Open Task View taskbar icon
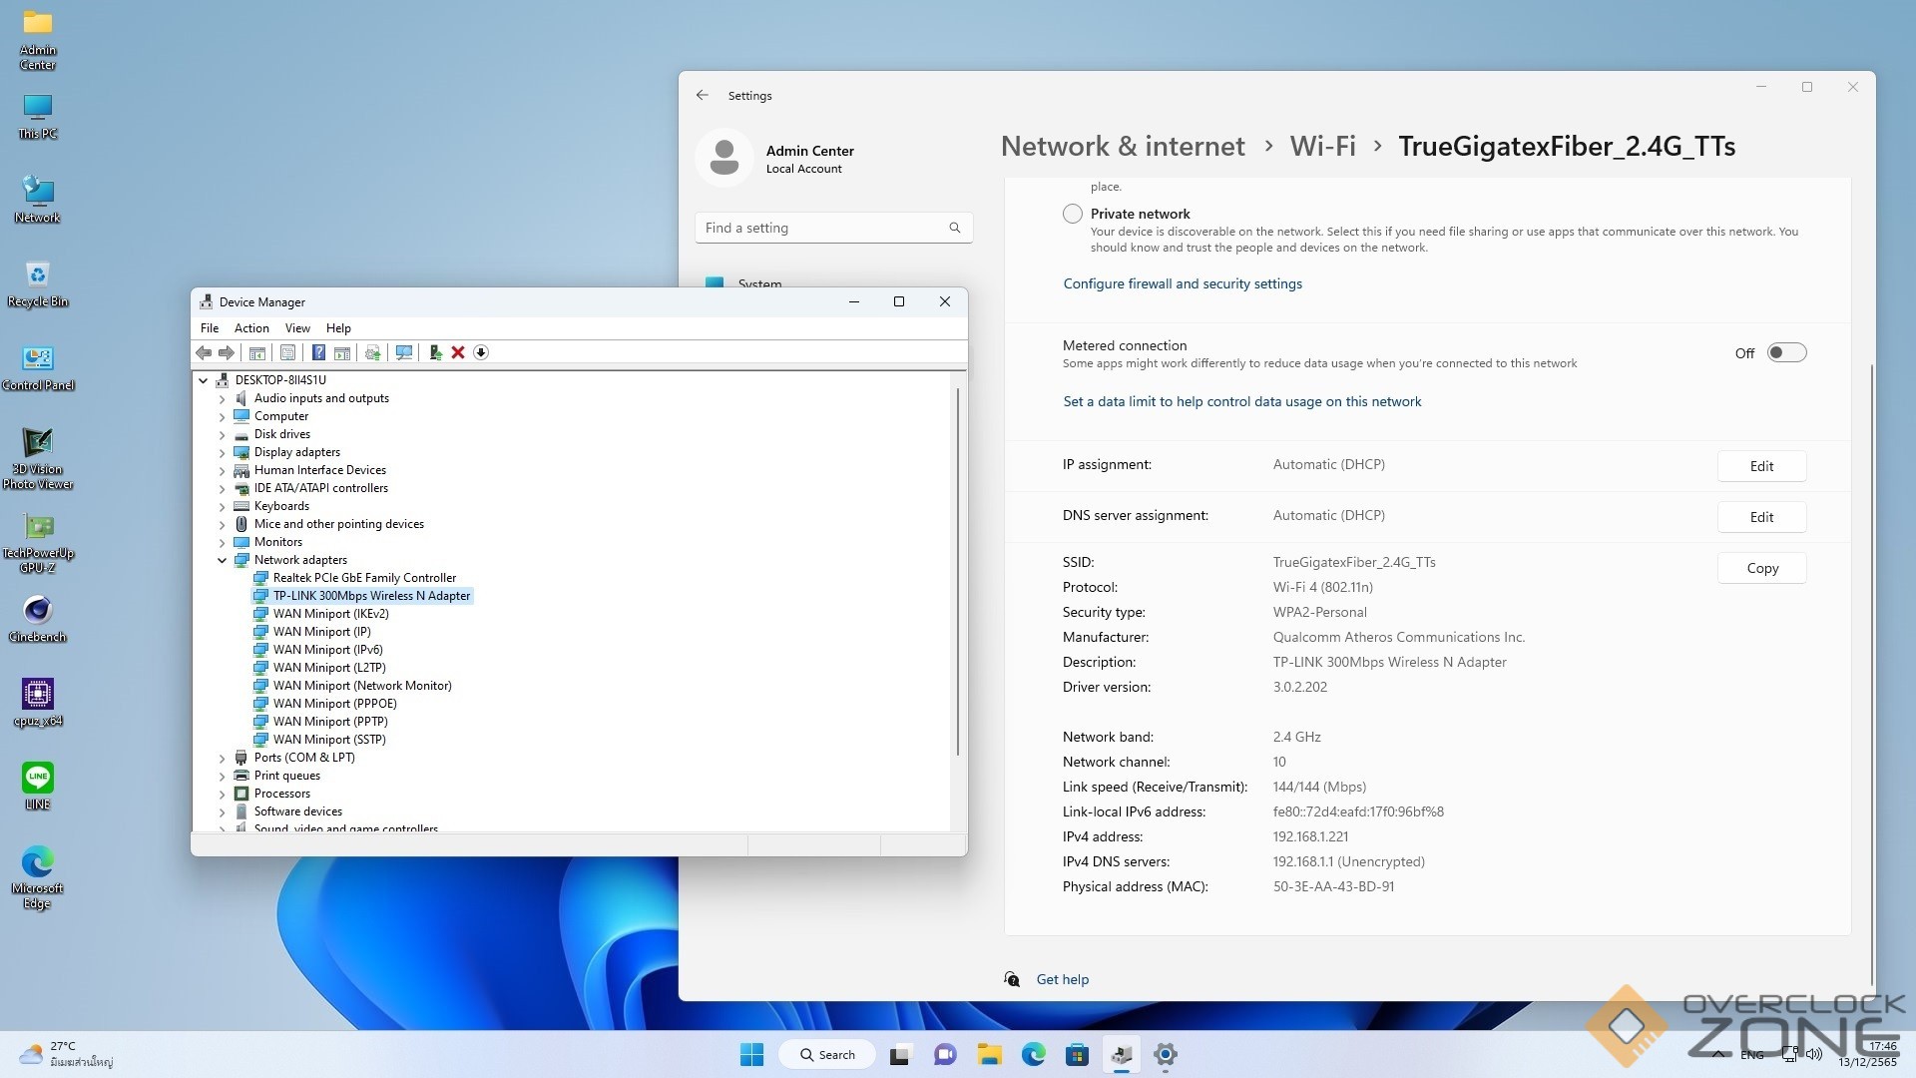 tap(901, 1054)
